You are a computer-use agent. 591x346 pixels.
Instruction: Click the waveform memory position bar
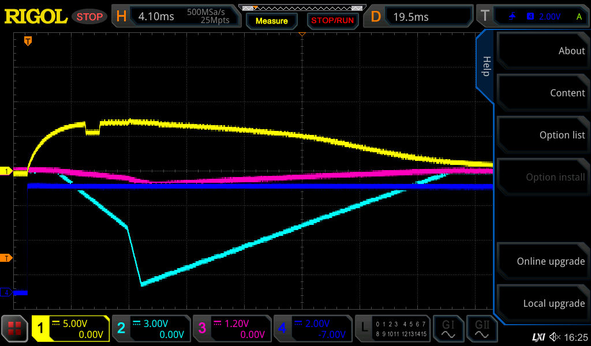pyautogui.click(x=302, y=8)
